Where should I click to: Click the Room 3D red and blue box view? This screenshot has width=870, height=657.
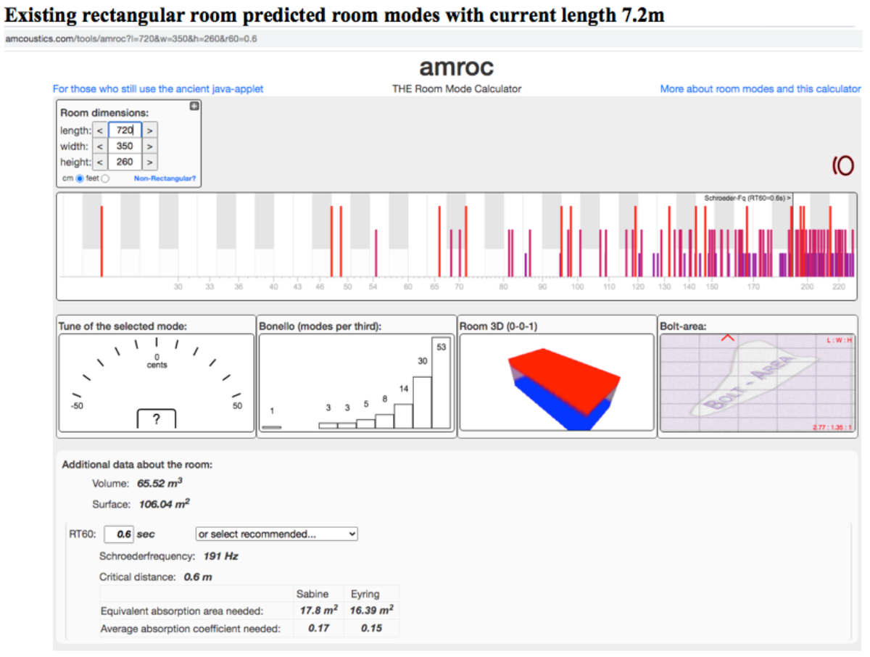(x=565, y=384)
